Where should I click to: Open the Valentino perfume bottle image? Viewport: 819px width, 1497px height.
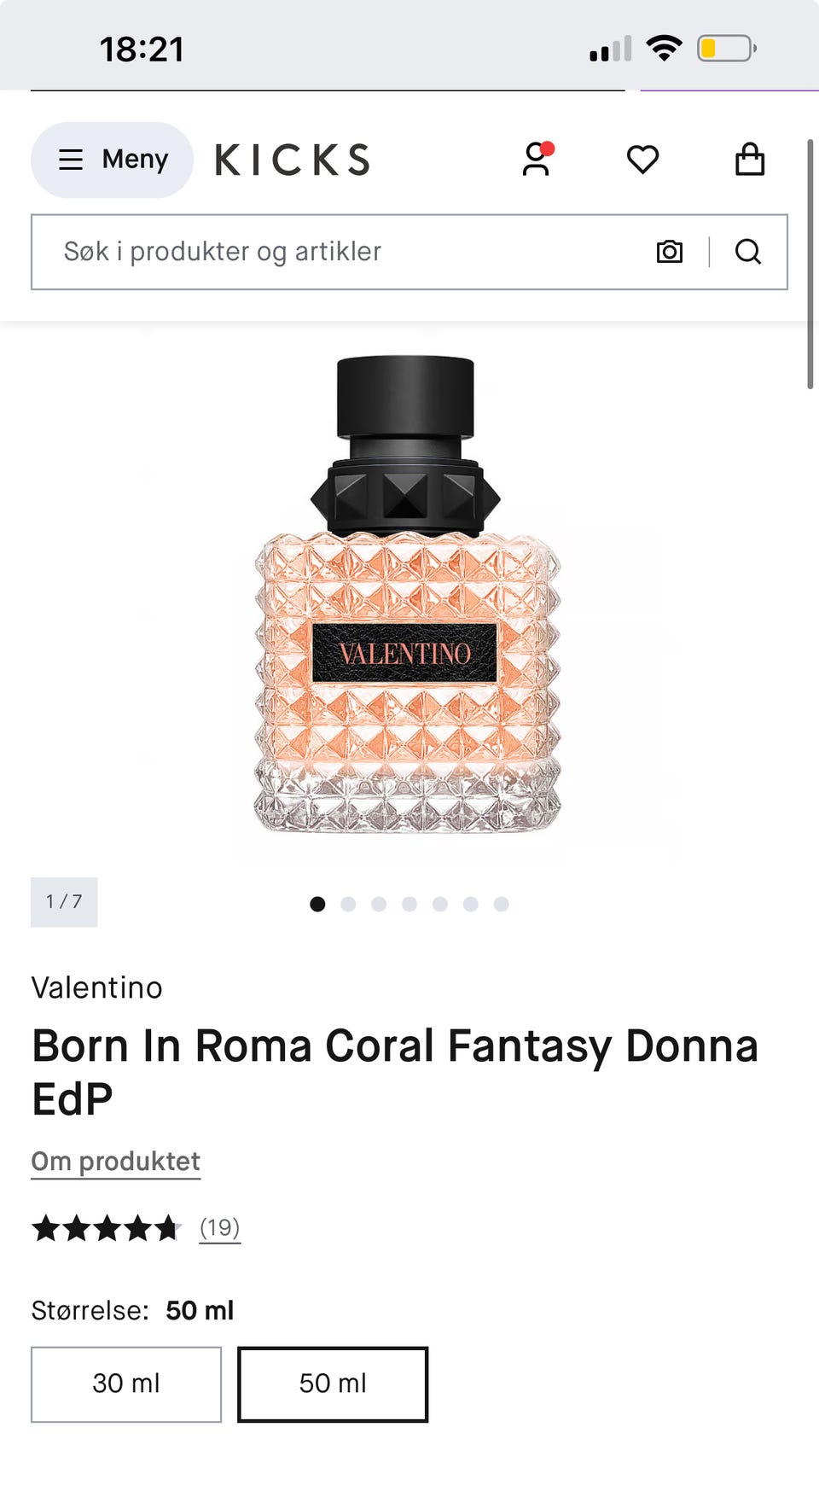pyautogui.click(x=408, y=594)
